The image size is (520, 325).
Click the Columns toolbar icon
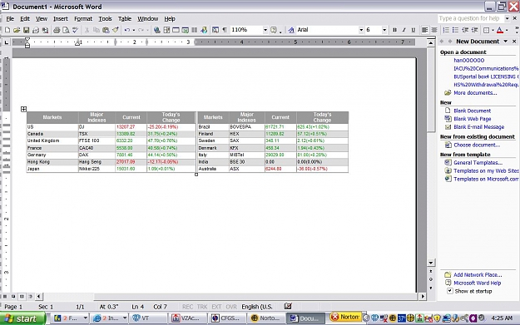pos(195,30)
